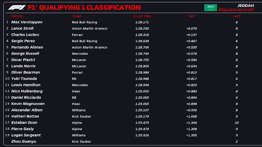This screenshot has height=147, width=262.
Task: Click Fernando Alonso's lap time 1:28.706
Action: 142,47
